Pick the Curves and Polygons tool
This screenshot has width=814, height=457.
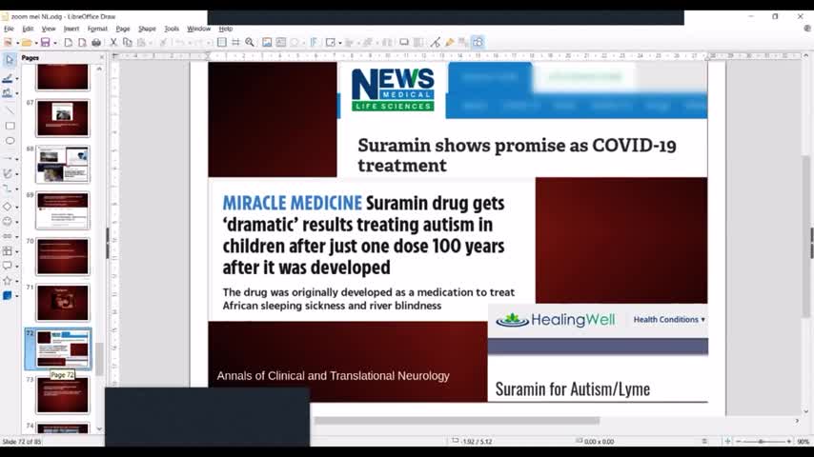(8, 174)
